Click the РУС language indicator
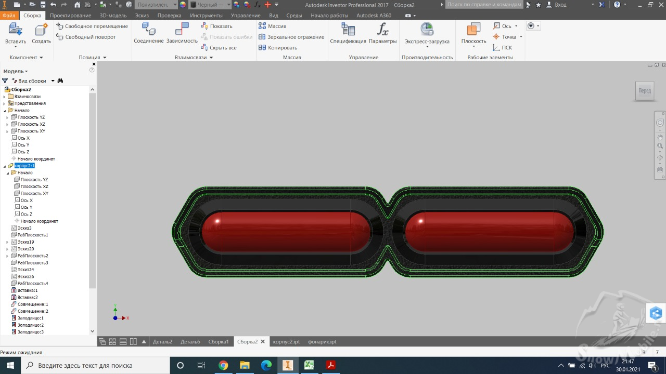This screenshot has height=374, width=666. click(605, 365)
